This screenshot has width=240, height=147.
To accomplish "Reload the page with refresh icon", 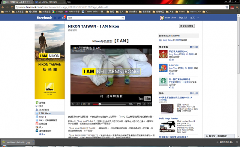I will [12, 7].
